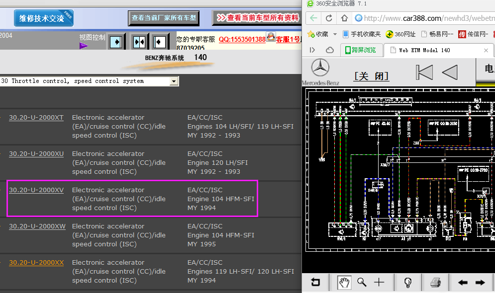This screenshot has width=495, height=293.
Task: Open 传信网 bookmark
Action: click(473, 34)
